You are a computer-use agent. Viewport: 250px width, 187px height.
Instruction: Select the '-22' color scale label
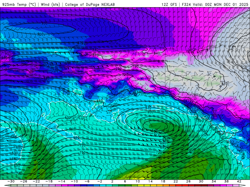point(36,181)
